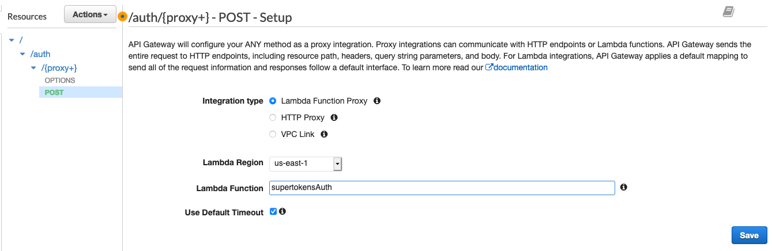Click info icon next to Lambda Function Proxy
772x251 pixels.
(377, 101)
